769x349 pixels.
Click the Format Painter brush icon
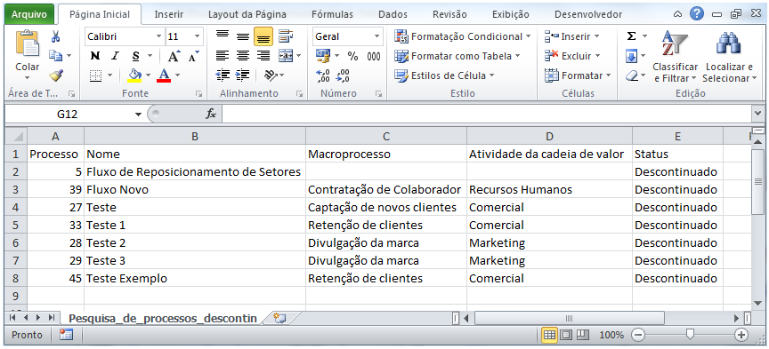56,75
